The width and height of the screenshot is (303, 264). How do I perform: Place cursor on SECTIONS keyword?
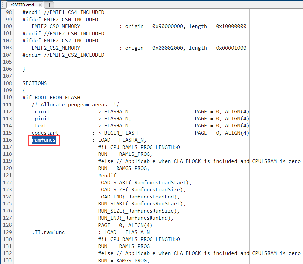point(35,83)
